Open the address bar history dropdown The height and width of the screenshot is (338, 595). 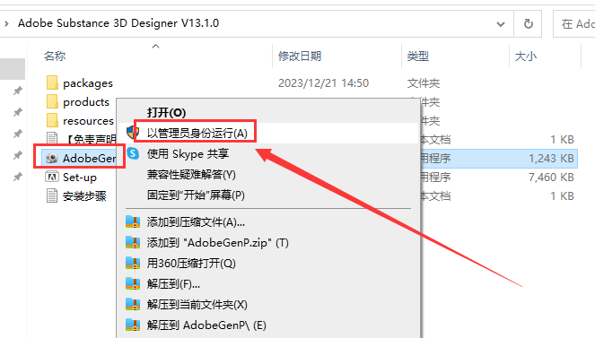tap(501, 24)
